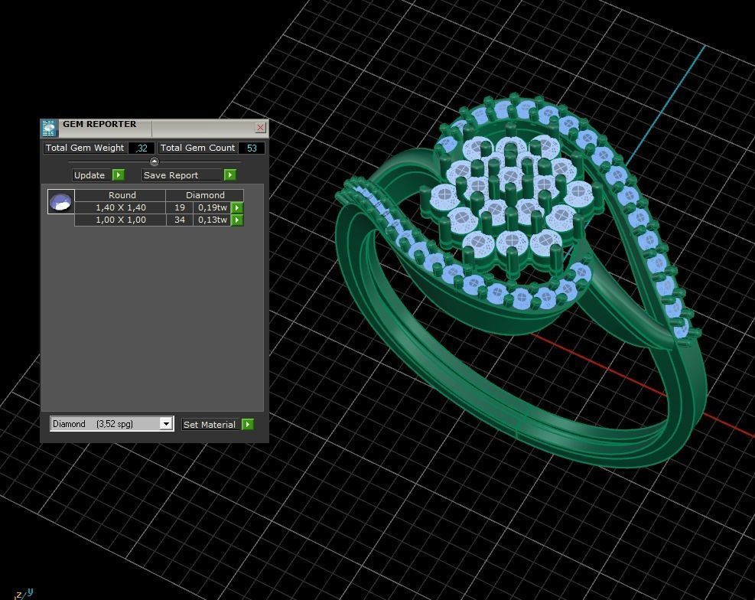Screen dimensions: 755x600
Task: Click the Total Gem Weight label
Action: tap(85, 148)
